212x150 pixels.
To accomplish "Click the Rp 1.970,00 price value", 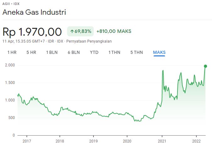I will [32, 32].
